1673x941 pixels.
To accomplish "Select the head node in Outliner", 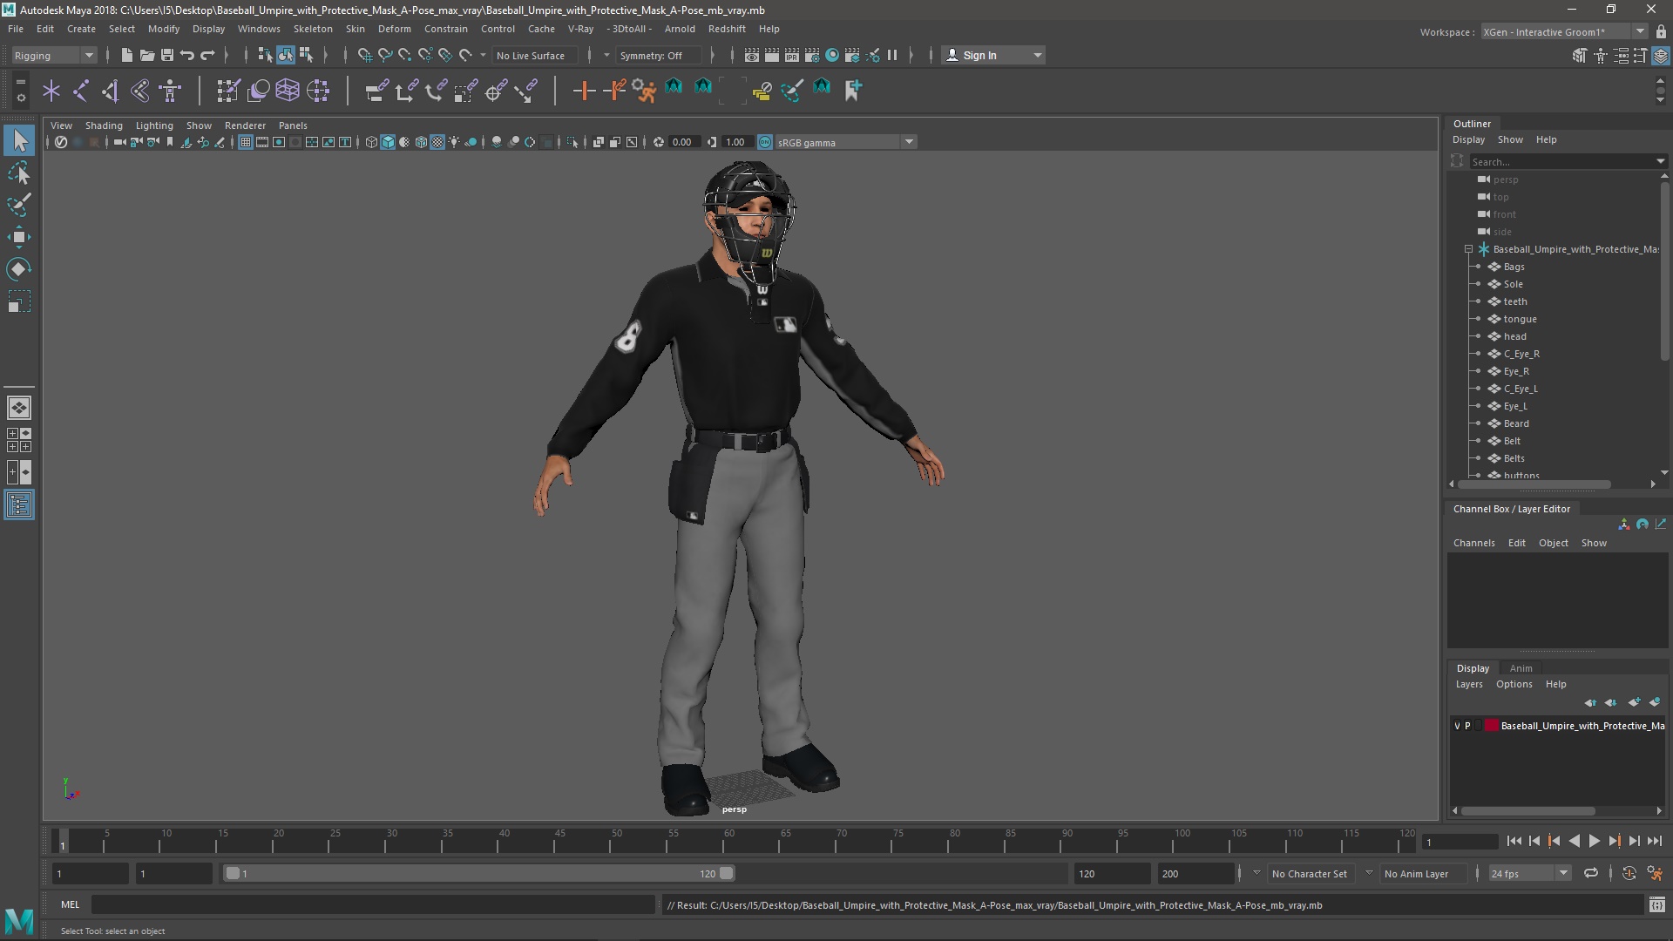I will click(x=1514, y=336).
